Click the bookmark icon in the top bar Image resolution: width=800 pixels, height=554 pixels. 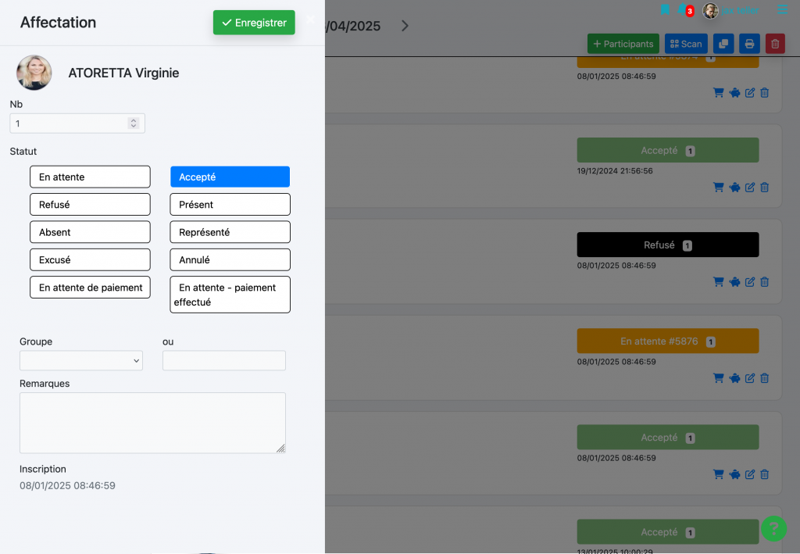point(665,10)
